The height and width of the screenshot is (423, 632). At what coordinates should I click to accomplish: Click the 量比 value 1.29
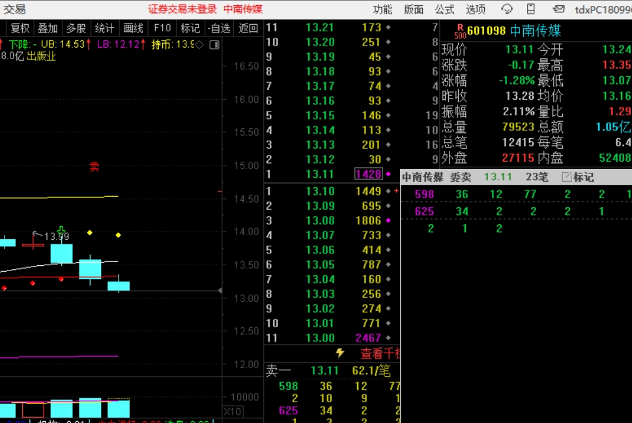(x=620, y=111)
